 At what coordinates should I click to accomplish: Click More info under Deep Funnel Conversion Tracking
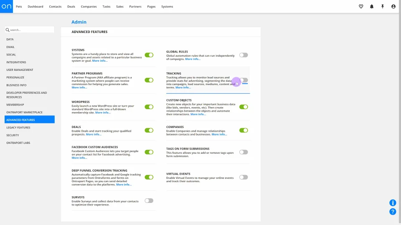(124, 185)
